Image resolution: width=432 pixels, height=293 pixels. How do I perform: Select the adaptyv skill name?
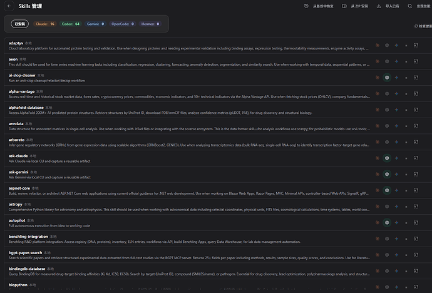(x=16, y=43)
